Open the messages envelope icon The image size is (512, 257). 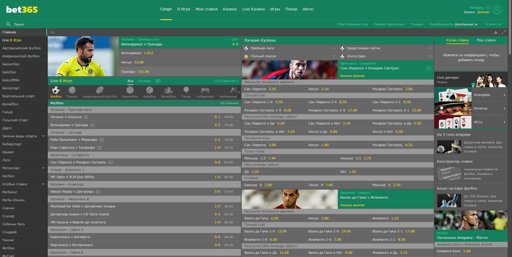(x=487, y=7)
